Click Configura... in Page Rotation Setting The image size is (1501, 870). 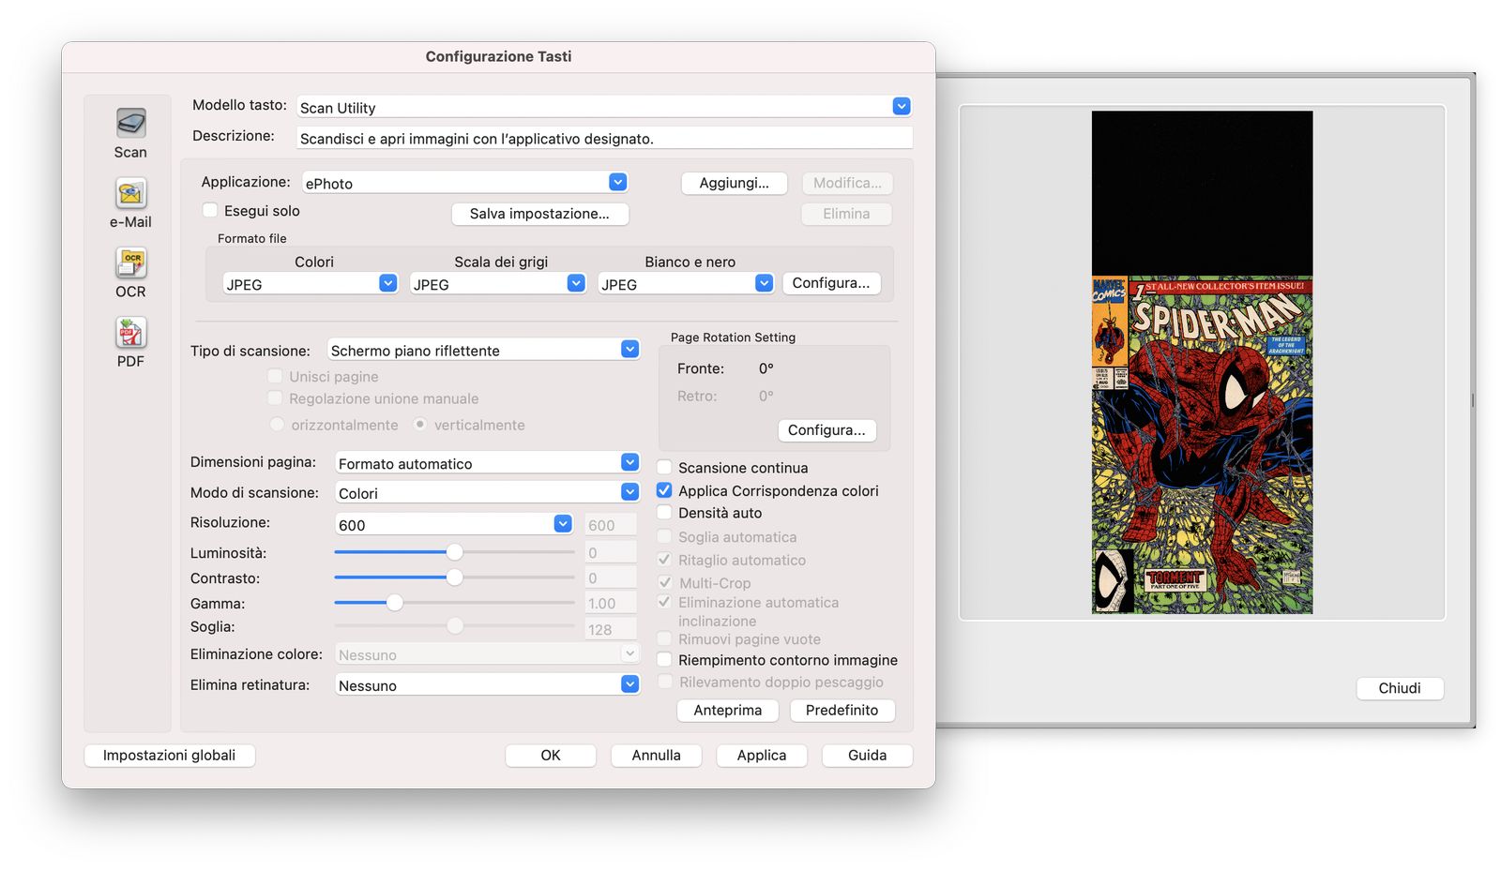(x=826, y=429)
